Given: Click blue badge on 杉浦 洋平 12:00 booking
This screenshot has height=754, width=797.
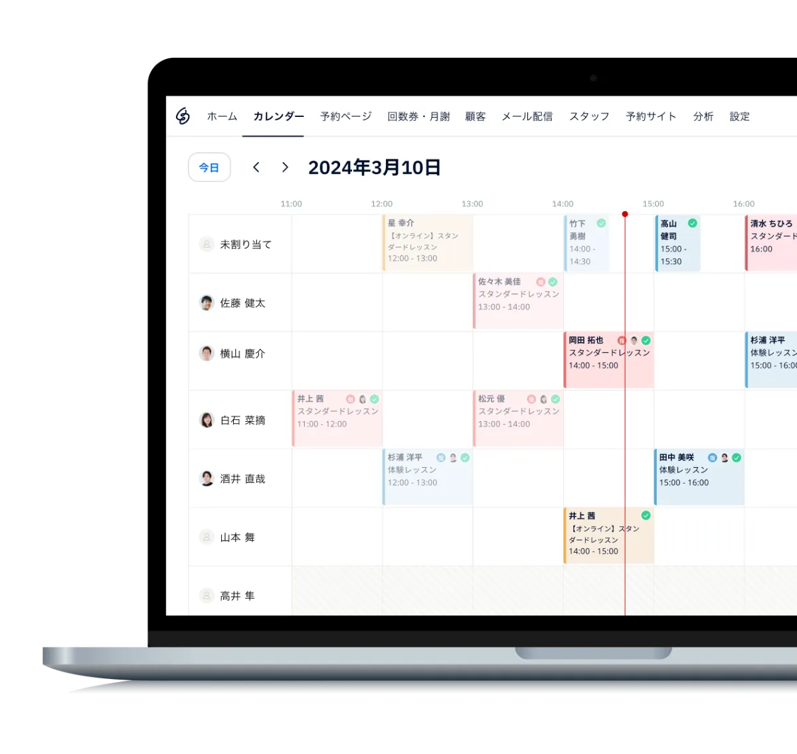Looking at the screenshot, I should (x=441, y=458).
